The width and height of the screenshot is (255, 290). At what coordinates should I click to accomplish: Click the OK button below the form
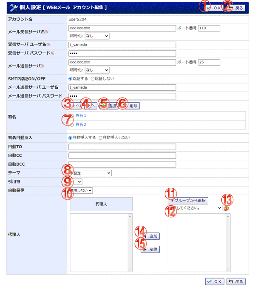[215, 281]
